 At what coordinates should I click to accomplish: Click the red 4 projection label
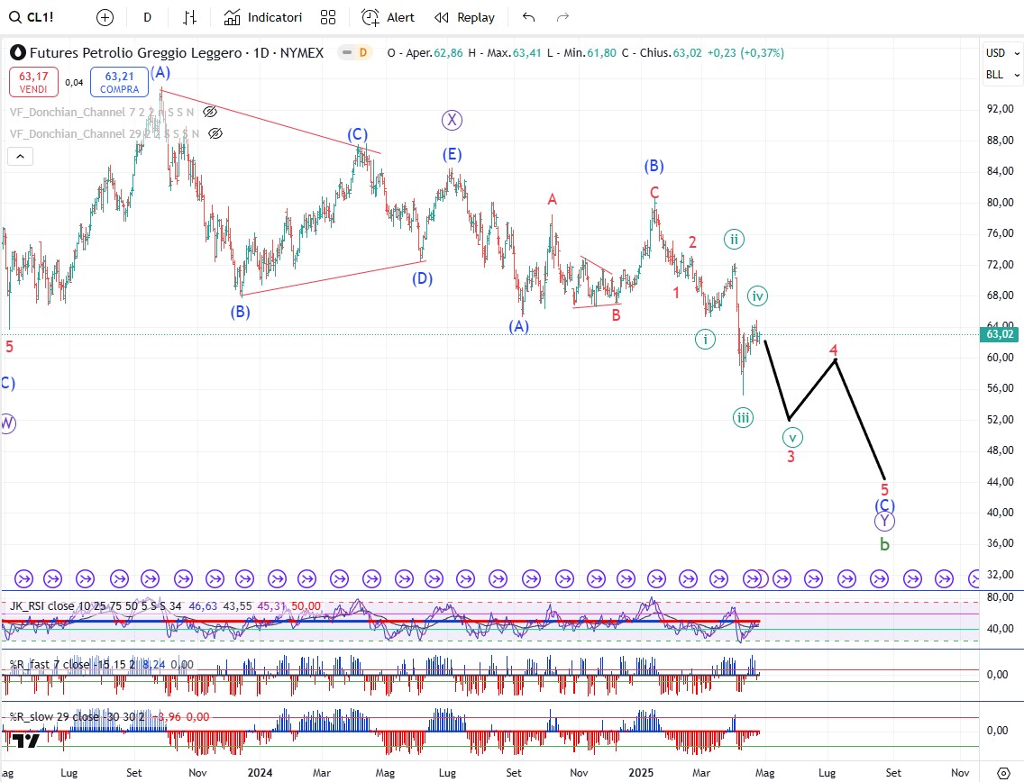(833, 350)
